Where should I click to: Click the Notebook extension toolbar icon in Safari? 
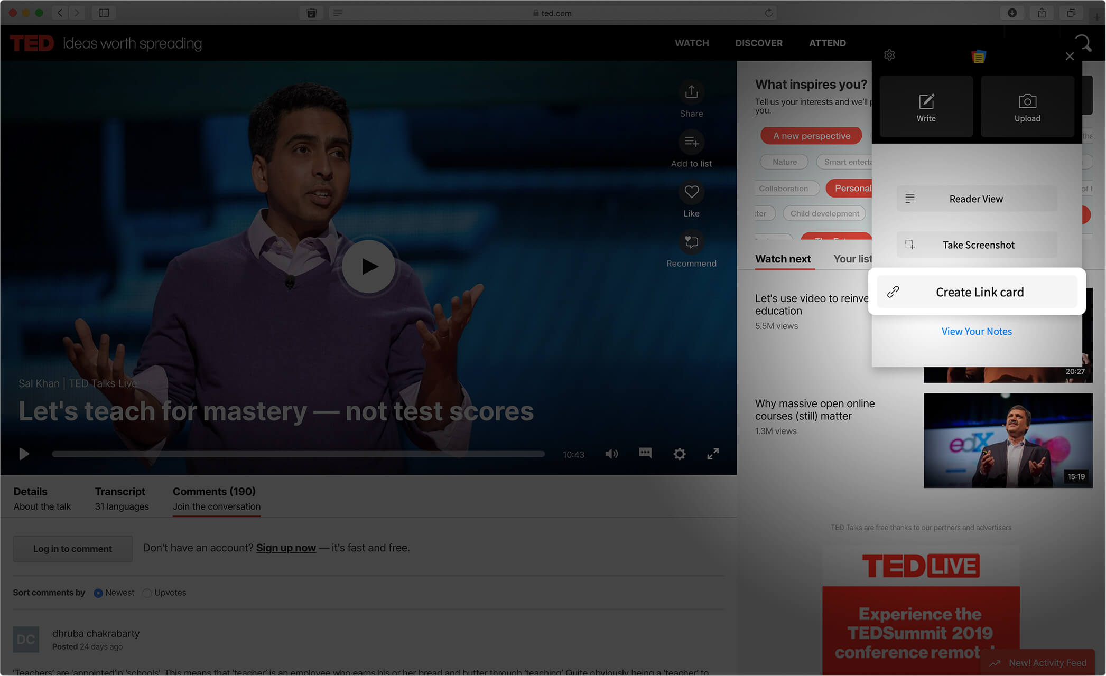pyautogui.click(x=311, y=13)
